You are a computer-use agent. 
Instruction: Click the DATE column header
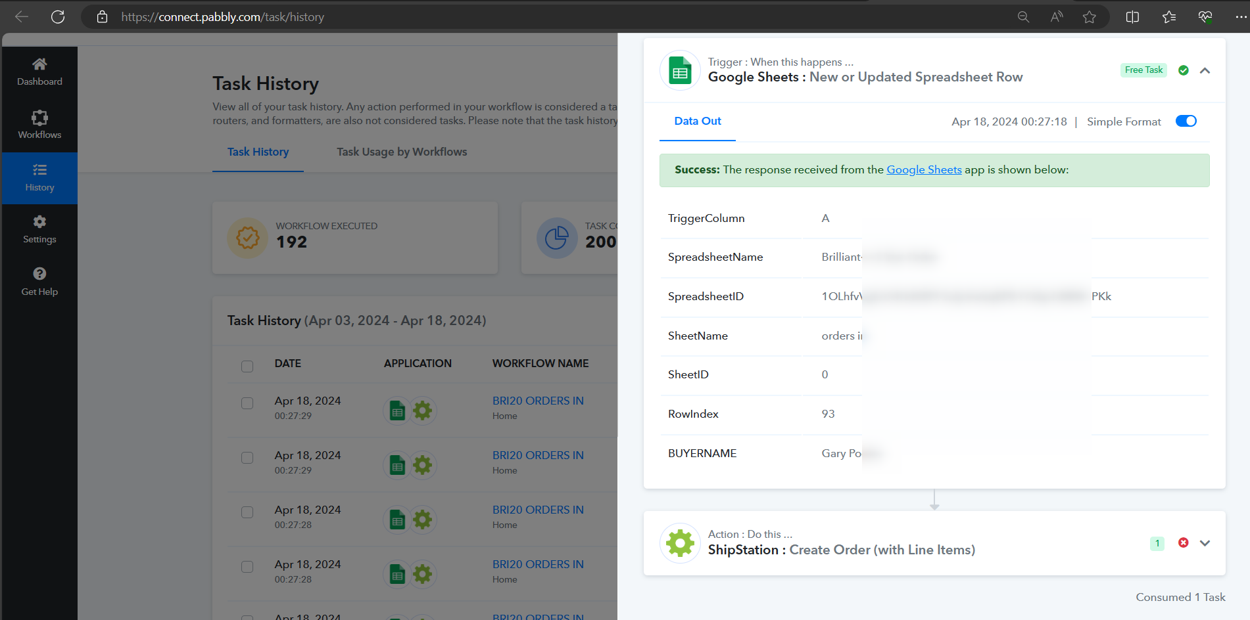click(288, 363)
